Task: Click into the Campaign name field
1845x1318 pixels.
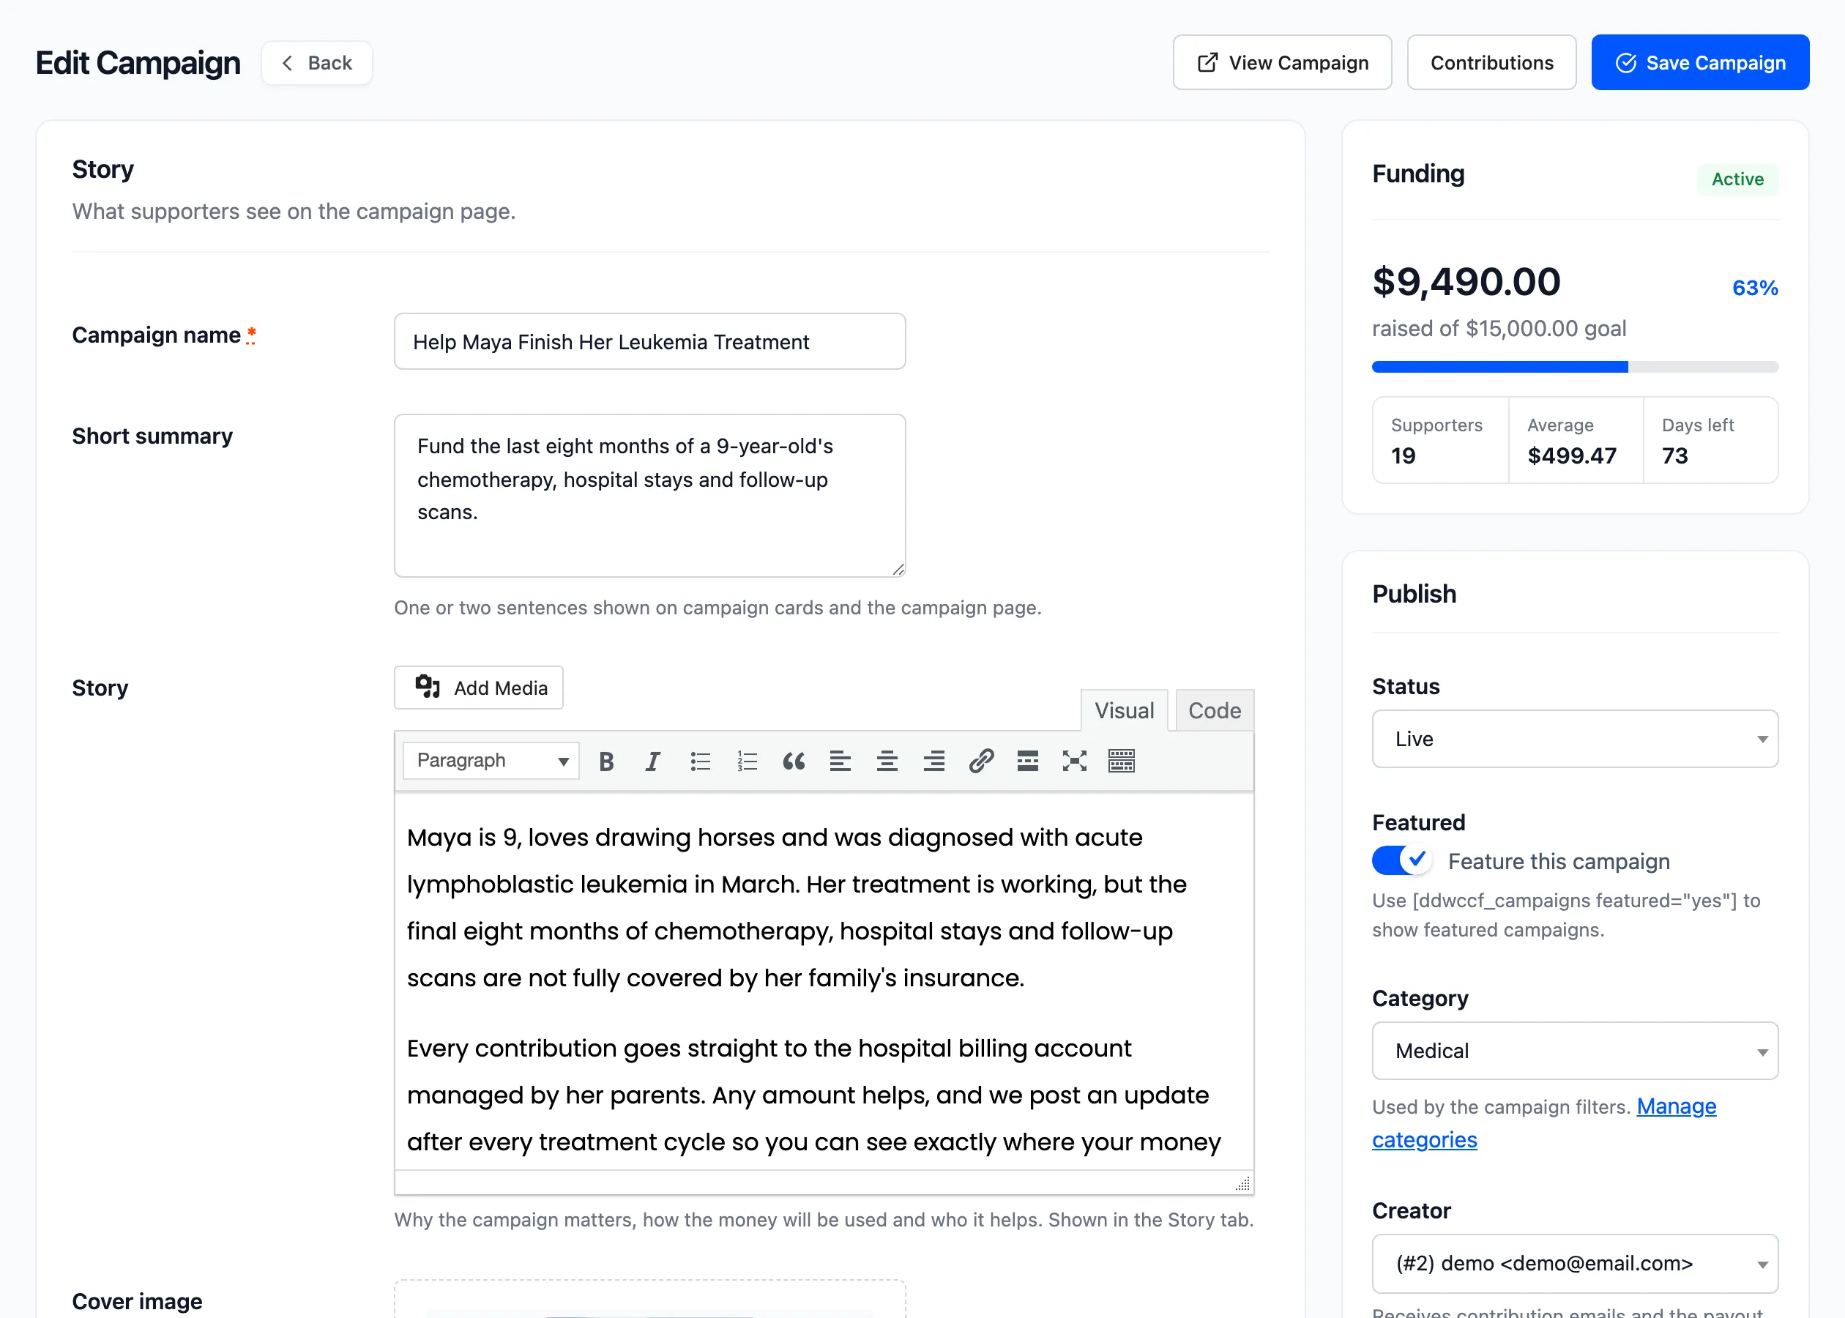Action: click(650, 342)
